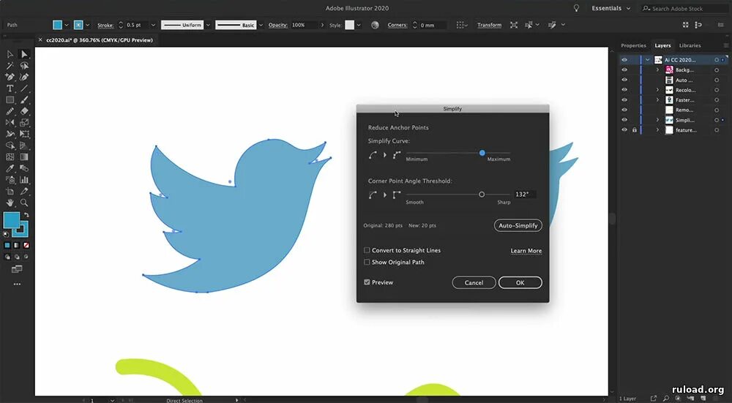The image size is (732, 403).
Task: Hide the Remo... layer
Action: [x=624, y=110]
